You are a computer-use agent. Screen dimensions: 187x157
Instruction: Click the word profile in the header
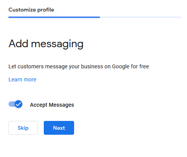click(46, 10)
